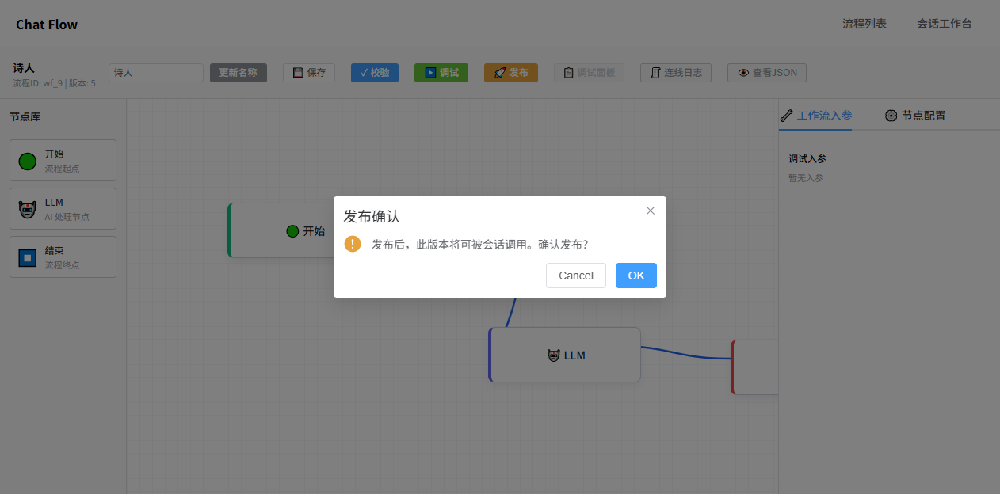Viewport: 1000px width, 494px height.
Task: Select the red-bordered end node on canvas
Action: coord(754,367)
